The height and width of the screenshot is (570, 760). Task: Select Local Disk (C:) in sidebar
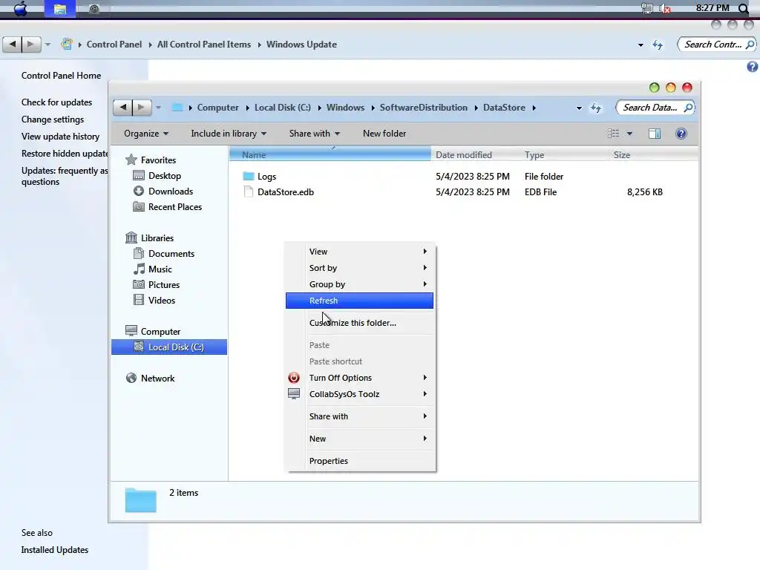click(169, 347)
